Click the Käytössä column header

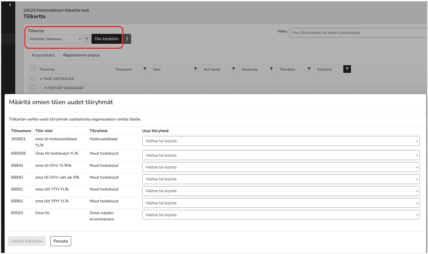[x=325, y=69]
